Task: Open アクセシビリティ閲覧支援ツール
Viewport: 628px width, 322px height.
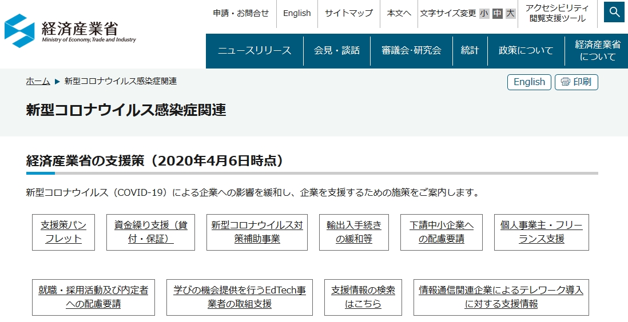Action: click(x=557, y=13)
